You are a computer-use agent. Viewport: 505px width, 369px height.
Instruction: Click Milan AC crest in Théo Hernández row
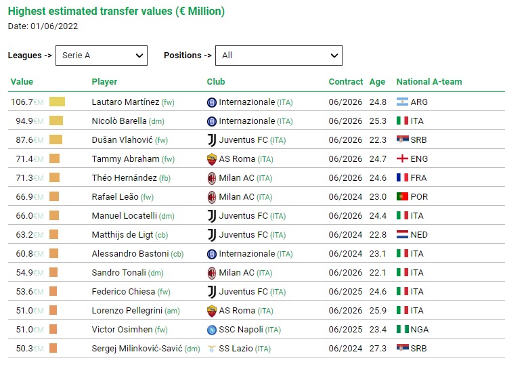(212, 178)
